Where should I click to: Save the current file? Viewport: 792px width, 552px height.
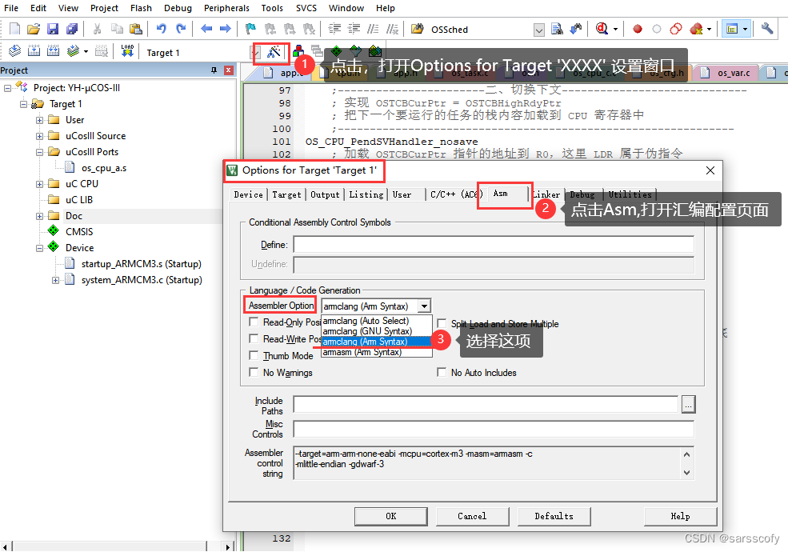click(53, 29)
